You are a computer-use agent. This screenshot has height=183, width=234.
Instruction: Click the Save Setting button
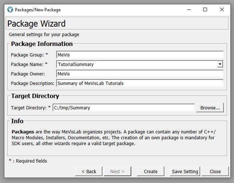click(x=185, y=171)
